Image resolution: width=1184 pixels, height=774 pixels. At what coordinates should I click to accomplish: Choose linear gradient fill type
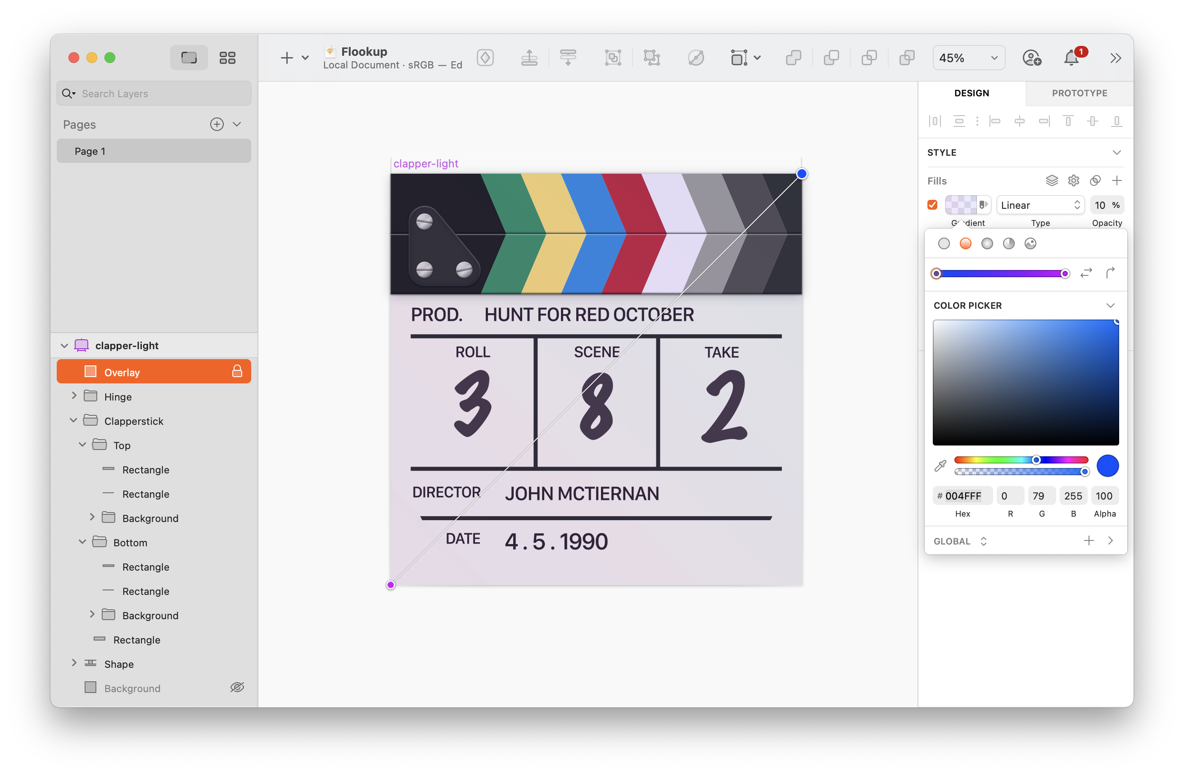click(x=965, y=243)
